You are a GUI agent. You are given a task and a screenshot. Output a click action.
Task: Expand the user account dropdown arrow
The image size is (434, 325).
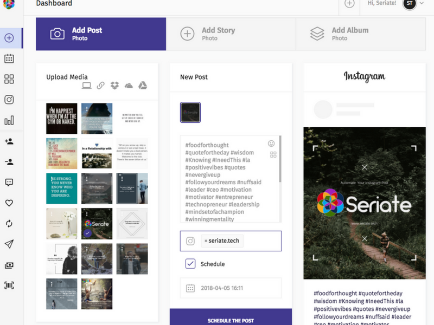pyautogui.click(x=422, y=3)
